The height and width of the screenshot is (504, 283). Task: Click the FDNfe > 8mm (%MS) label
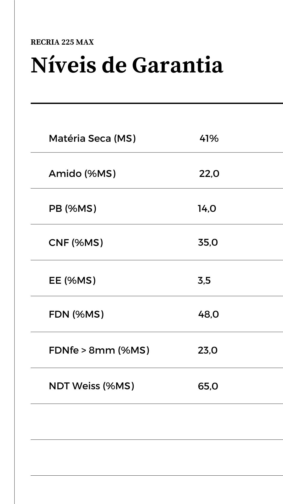99,350
